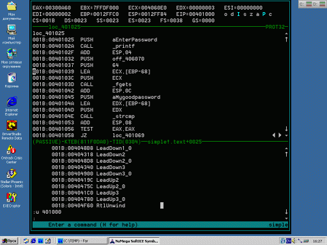The width and height of the screenshot is (327, 245).
Task: Click the Internet Explorer quick launch icon
Action: (x=33, y=241)
